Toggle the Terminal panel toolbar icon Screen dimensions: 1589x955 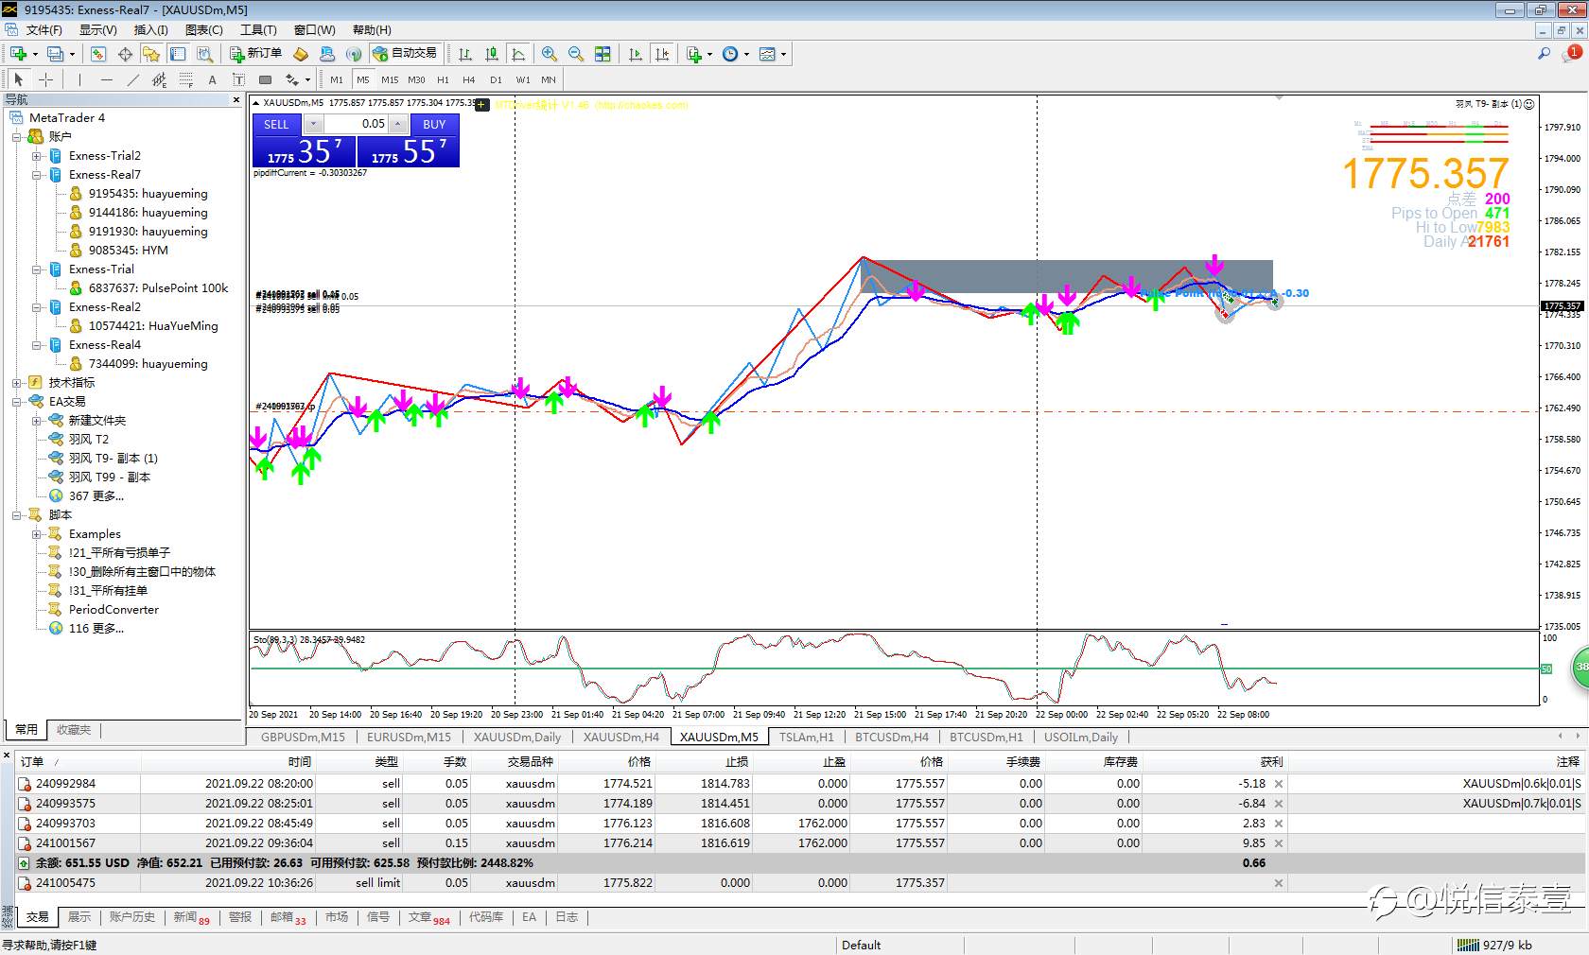[178, 54]
